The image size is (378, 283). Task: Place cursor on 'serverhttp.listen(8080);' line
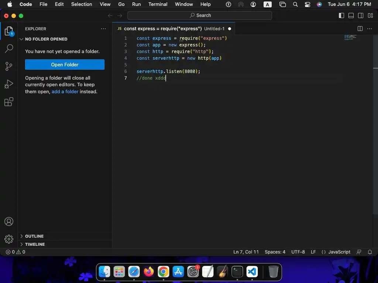click(x=168, y=71)
